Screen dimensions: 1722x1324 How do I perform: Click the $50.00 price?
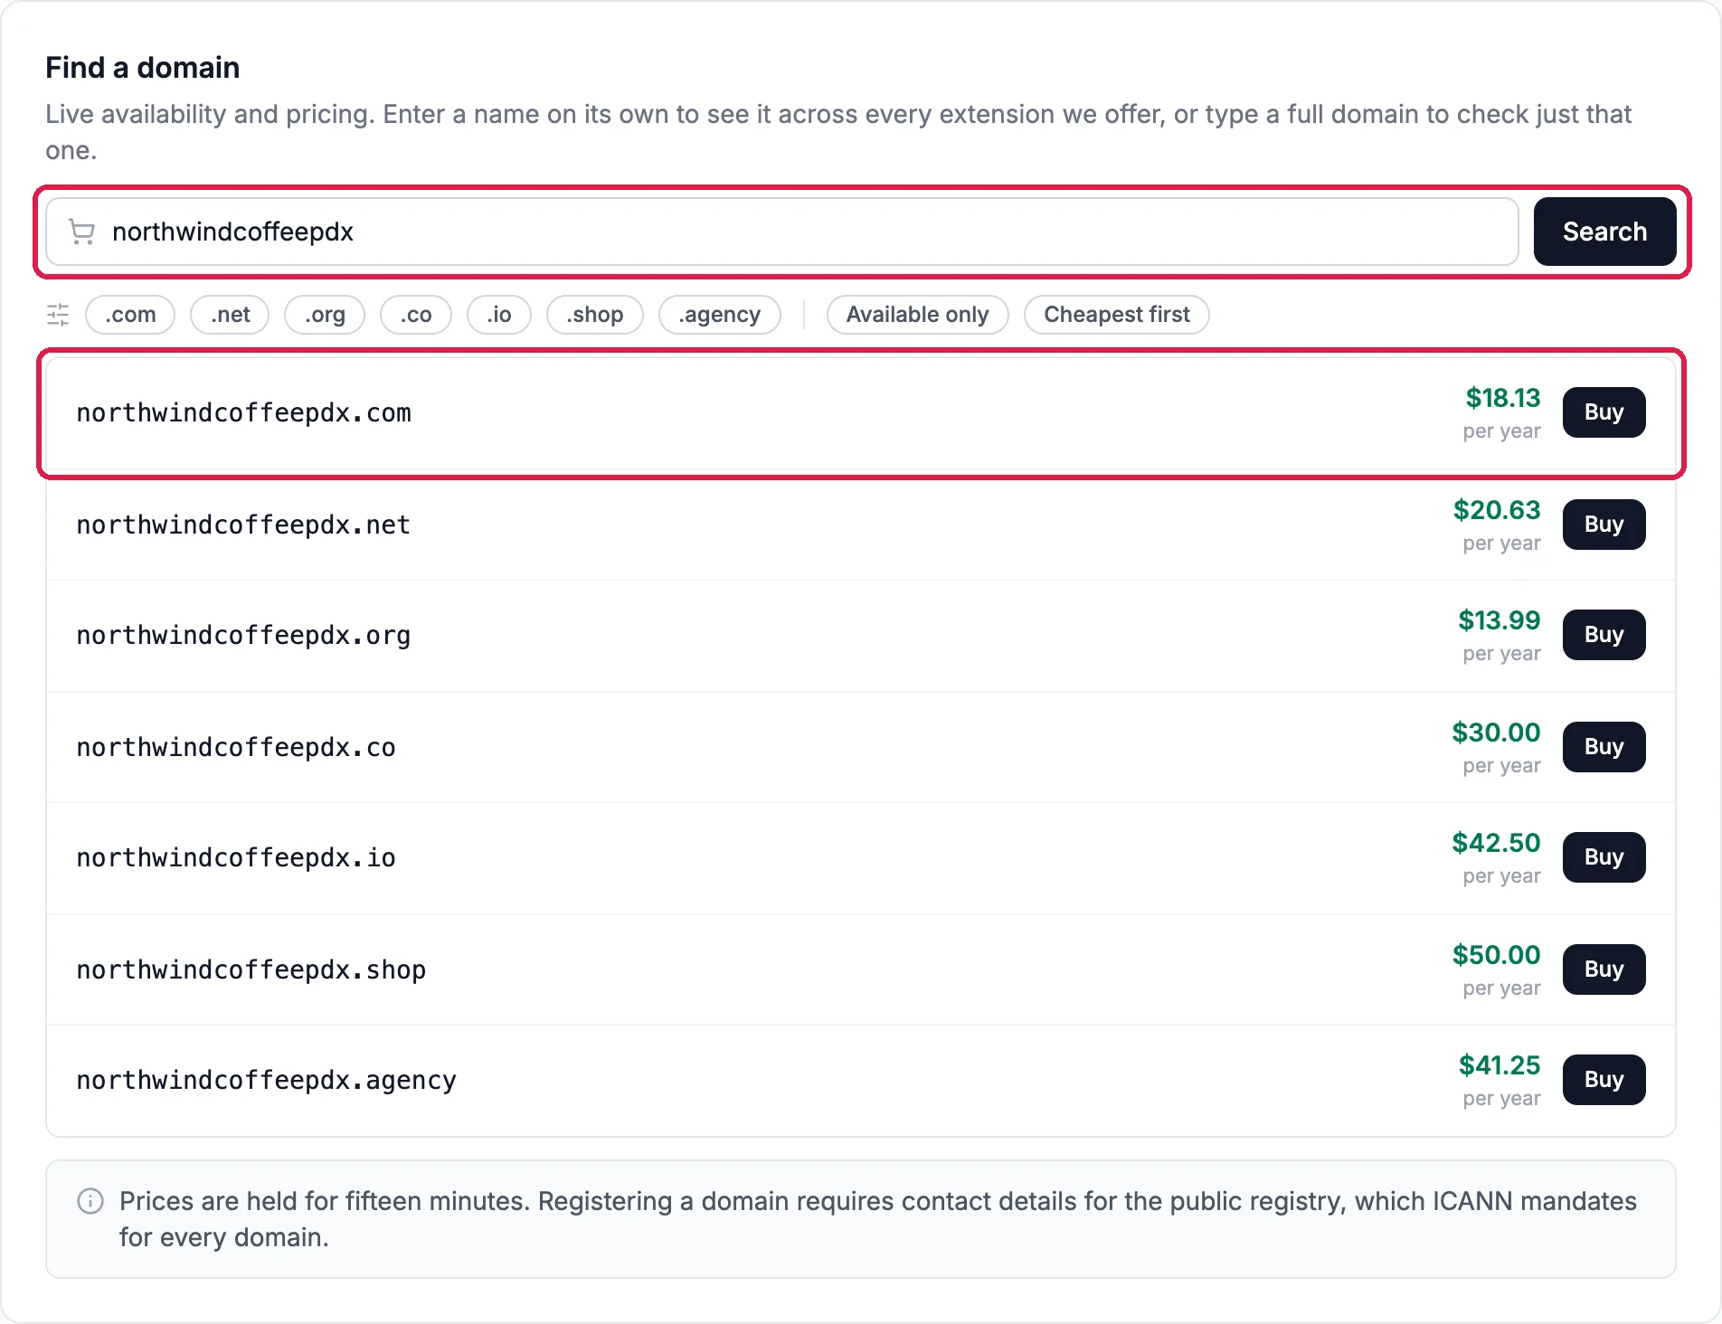(x=1496, y=955)
